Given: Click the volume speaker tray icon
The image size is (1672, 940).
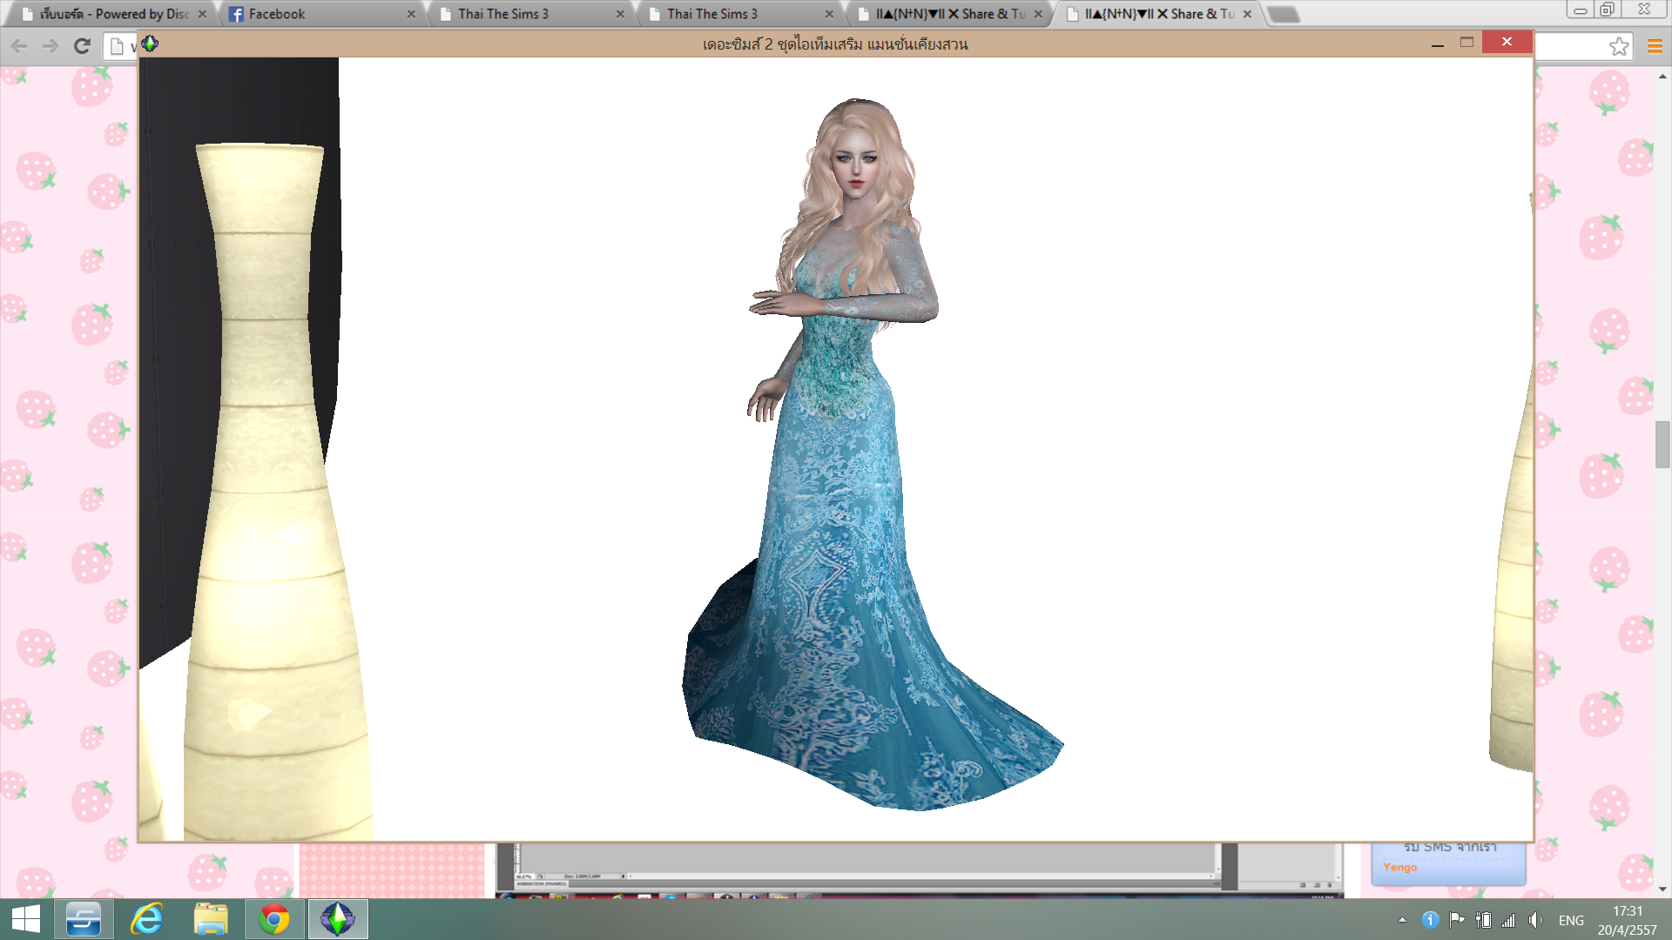Looking at the screenshot, I should click(1535, 920).
